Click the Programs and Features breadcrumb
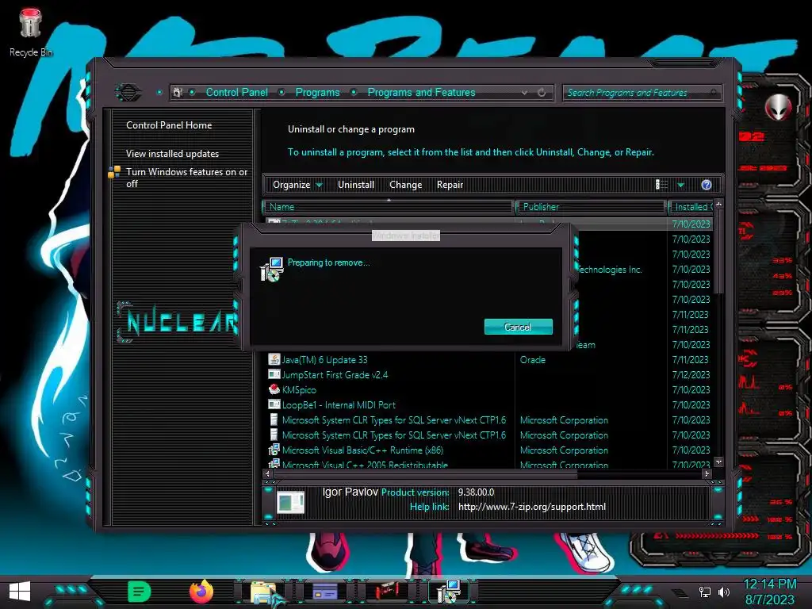The width and height of the screenshot is (812, 609). [421, 92]
